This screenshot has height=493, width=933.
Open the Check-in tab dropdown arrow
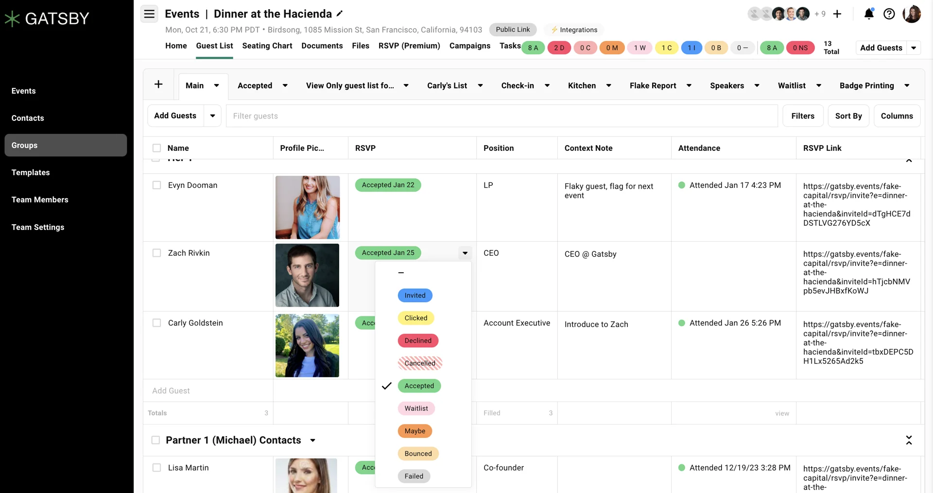[547, 85]
